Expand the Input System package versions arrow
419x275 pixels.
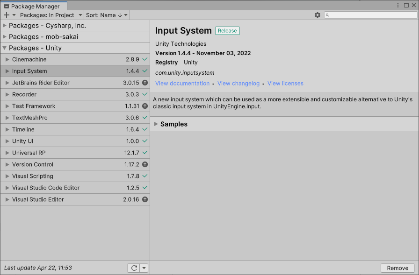pos(7,71)
